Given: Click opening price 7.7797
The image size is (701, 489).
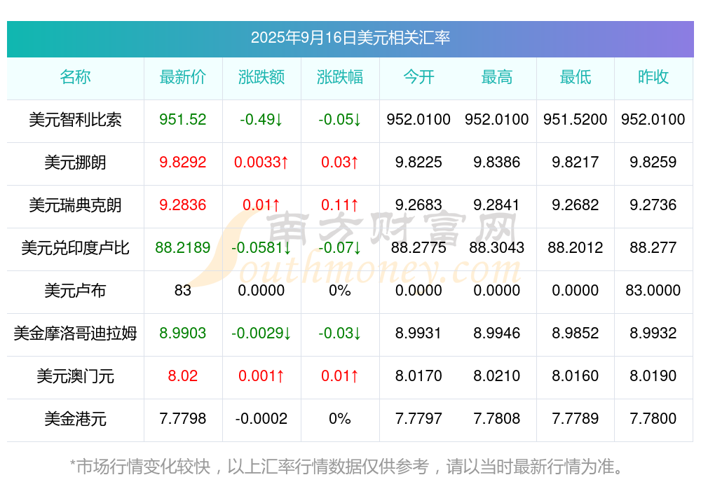Looking at the screenshot, I should click(x=418, y=419).
